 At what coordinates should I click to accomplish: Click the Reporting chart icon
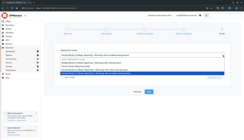point(3,25)
